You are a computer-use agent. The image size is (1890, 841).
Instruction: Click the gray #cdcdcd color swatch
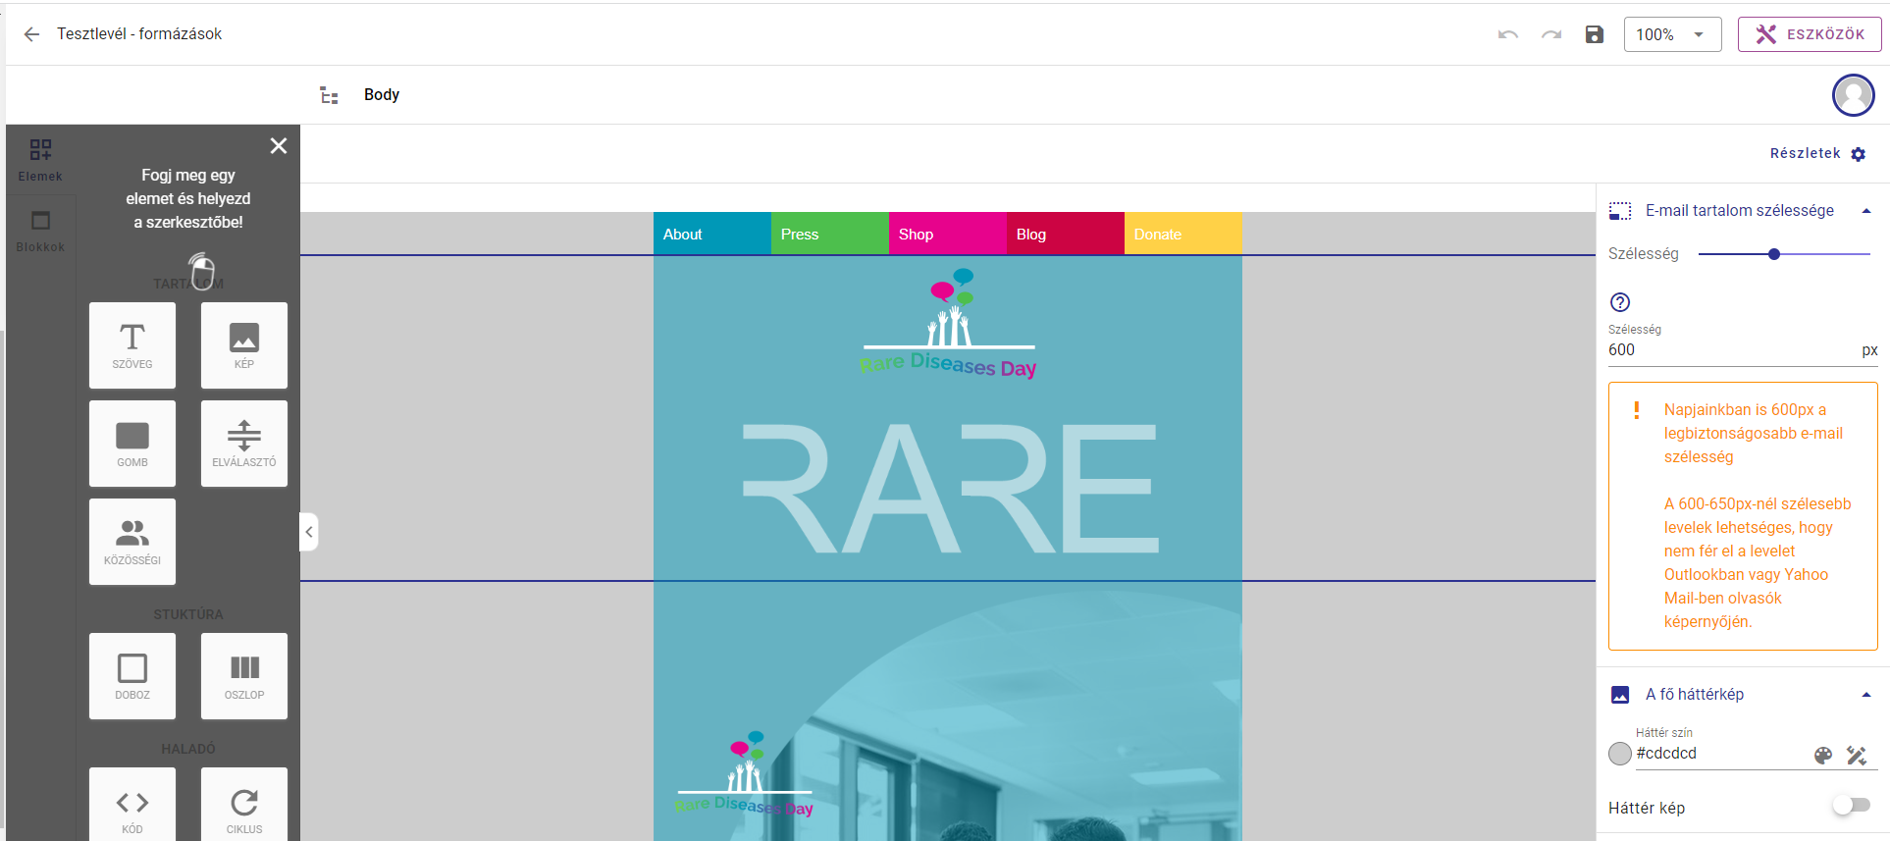[1620, 754]
